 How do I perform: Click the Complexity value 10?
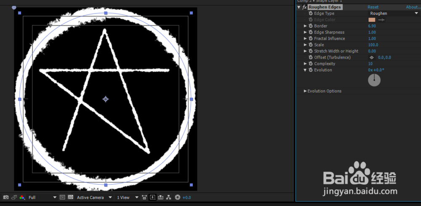tap(370, 64)
